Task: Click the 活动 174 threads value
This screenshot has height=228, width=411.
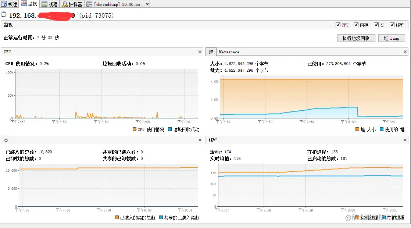Action: [228, 152]
